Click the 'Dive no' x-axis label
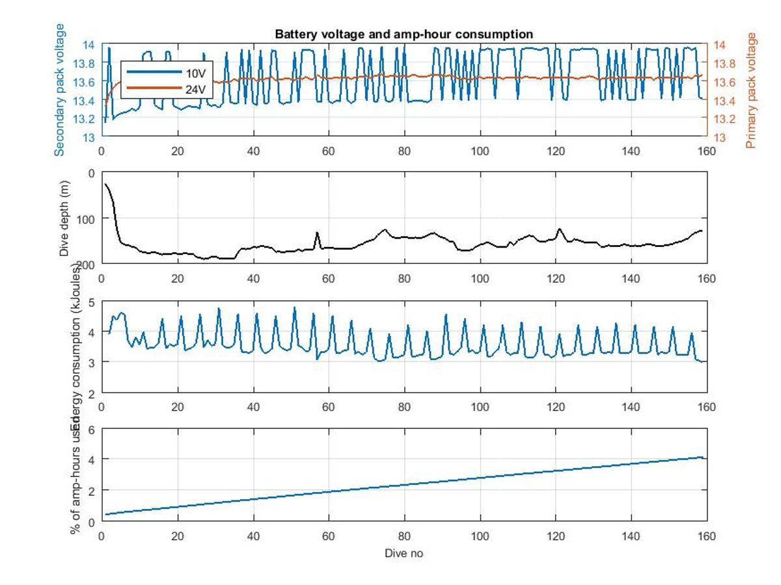Screen dimensions: 781x585 [404, 553]
